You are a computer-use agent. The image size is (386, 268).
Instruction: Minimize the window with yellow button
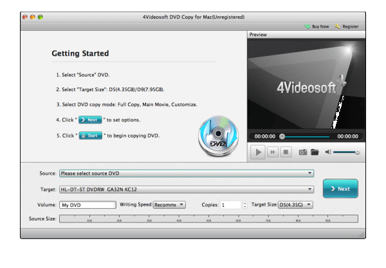[33, 17]
